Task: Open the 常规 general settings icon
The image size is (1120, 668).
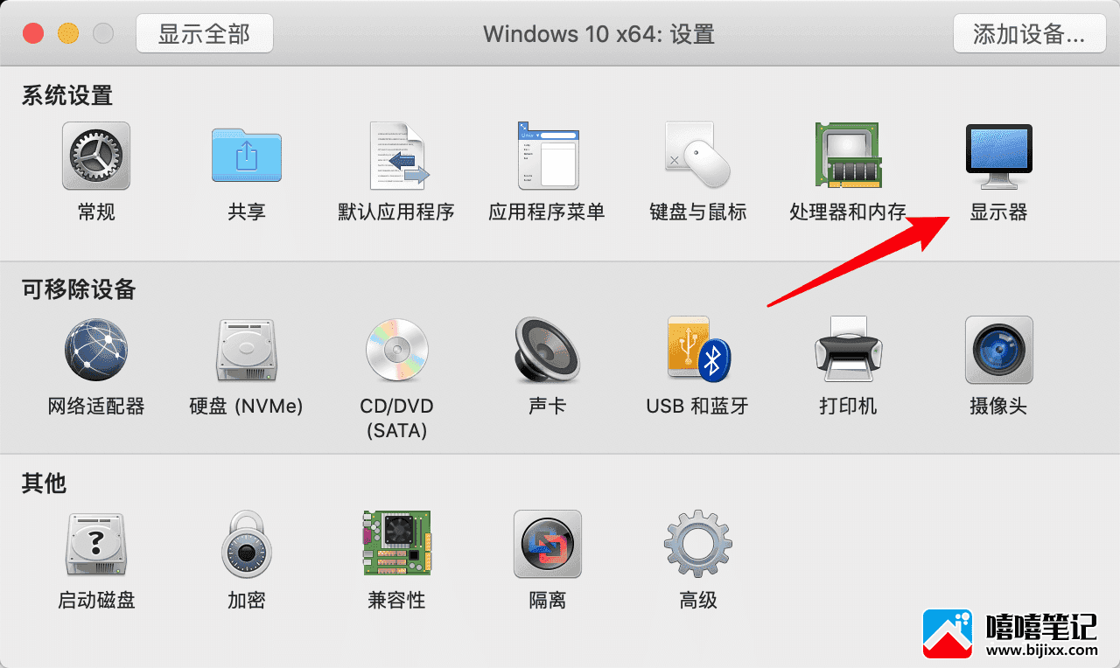Action: pyautogui.click(x=96, y=156)
